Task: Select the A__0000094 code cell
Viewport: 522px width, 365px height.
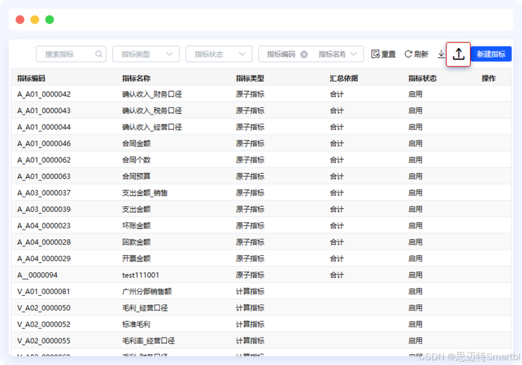Action: (37, 275)
